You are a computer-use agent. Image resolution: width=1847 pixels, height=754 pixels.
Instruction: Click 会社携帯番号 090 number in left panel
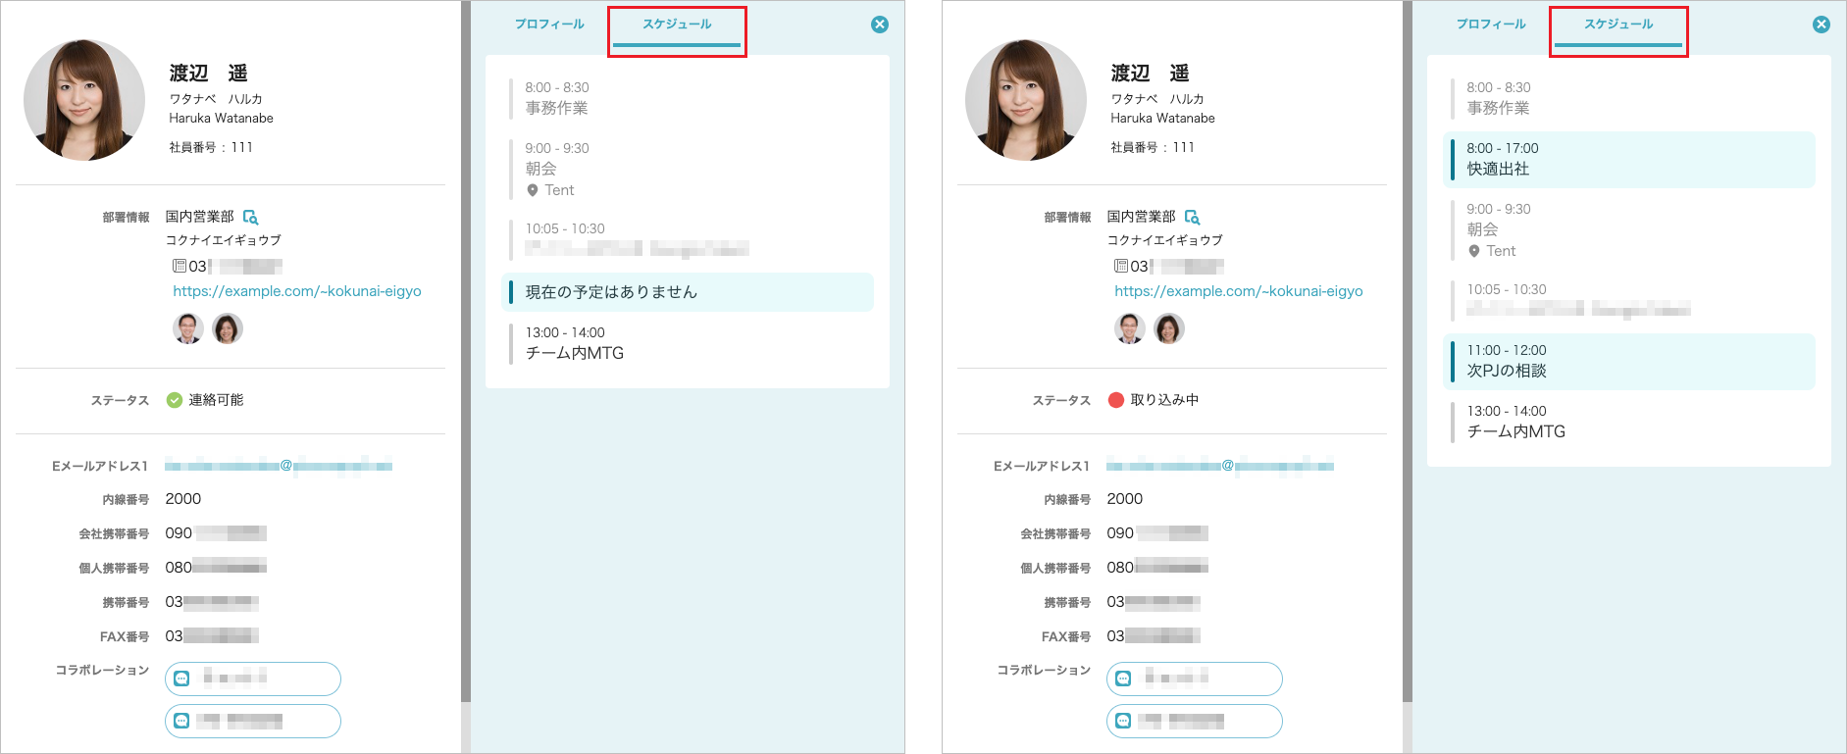(x=216, y=533)
